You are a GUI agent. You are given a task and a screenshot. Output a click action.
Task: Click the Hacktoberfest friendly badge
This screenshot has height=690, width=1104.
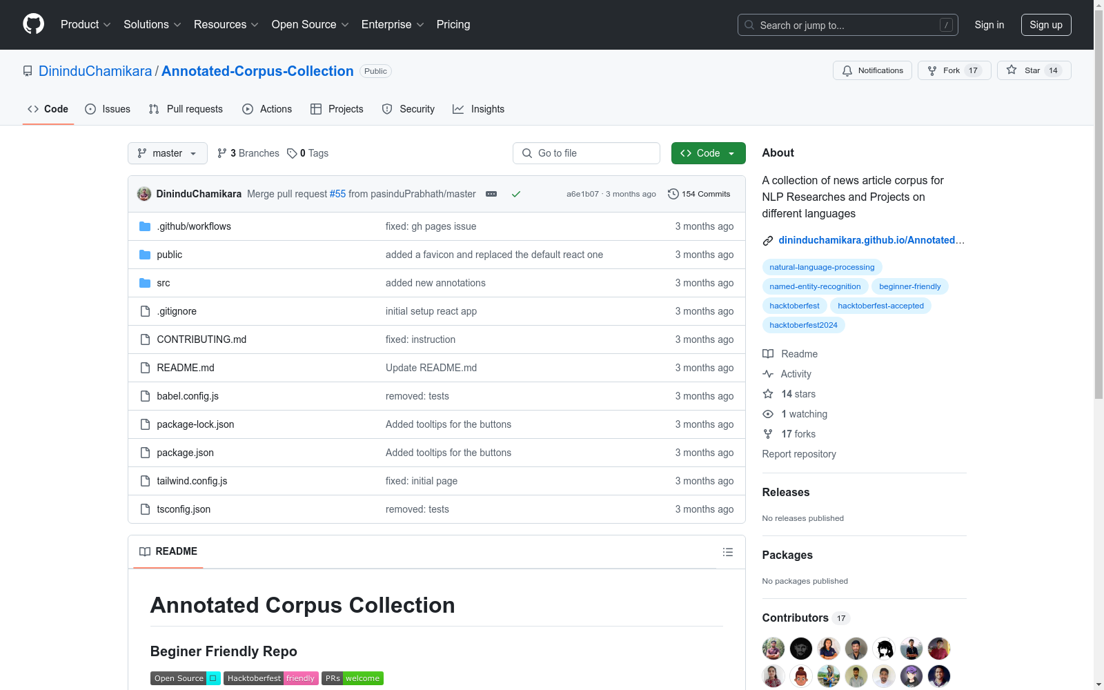point(271,678)
